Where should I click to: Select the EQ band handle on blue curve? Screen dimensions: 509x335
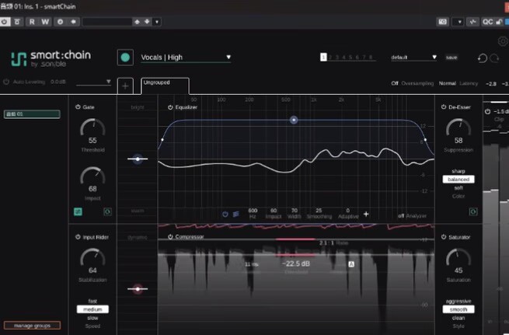click(x=294, y=120)
